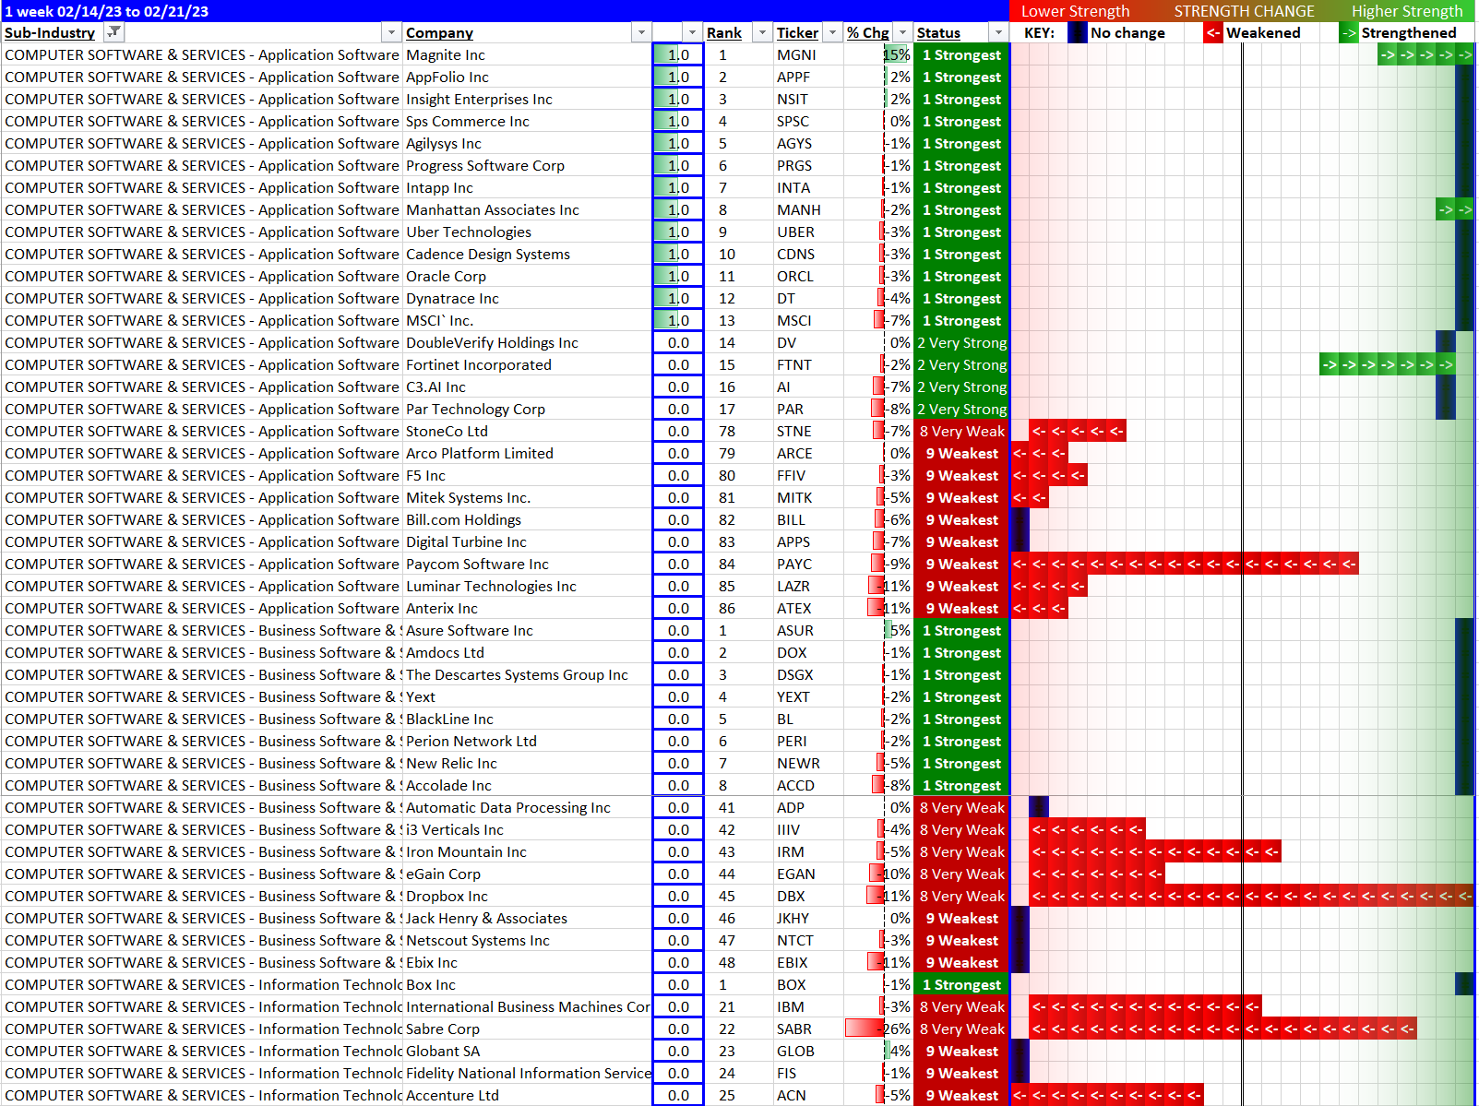The image size is (1479, 1106).
Task: Click the "KEY:" label cell
Action: click(x=1039, y=33)
